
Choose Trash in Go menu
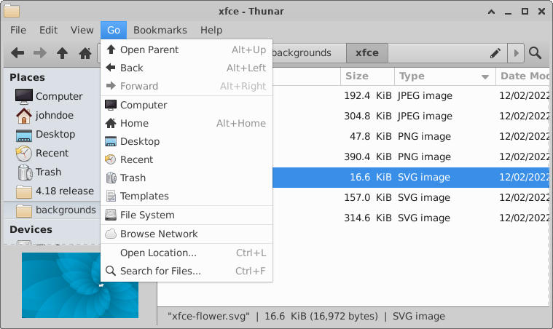(x=187, y=178)
